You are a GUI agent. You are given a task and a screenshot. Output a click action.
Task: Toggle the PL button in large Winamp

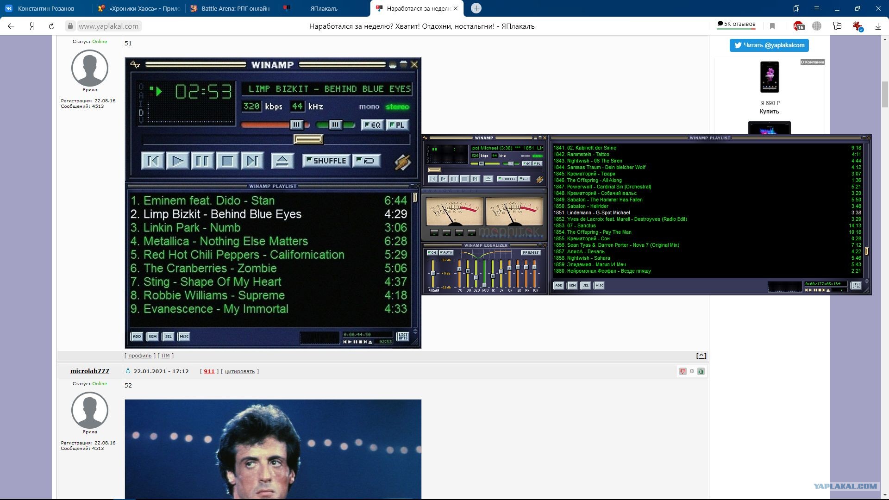tap(397, 125)
